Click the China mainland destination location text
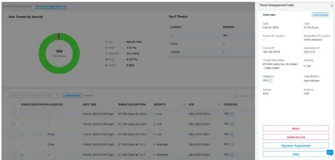The height and width of the screenshot is (160, 335). pos(313,39)
